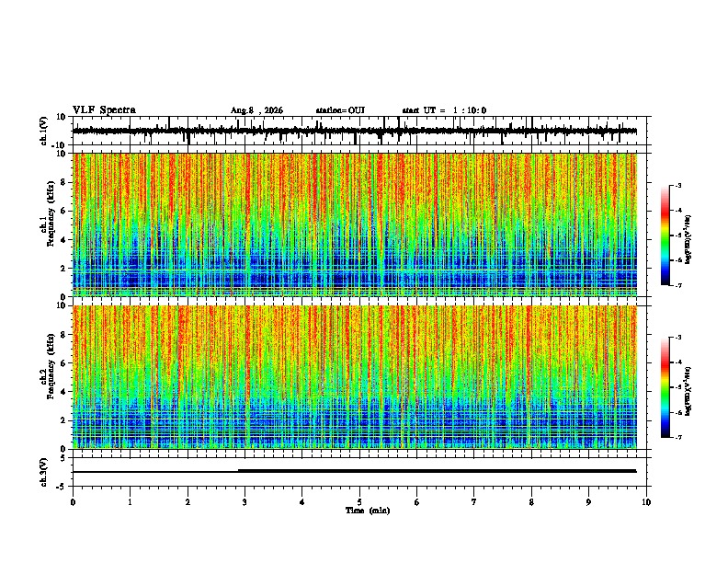728x563 pixels.
Task: Click the ch.2 color scale bar
Action: click(x=665, y=387)
